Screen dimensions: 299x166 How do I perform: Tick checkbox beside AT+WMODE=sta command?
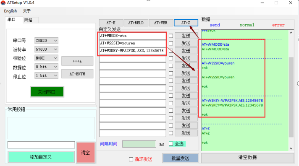171,36
